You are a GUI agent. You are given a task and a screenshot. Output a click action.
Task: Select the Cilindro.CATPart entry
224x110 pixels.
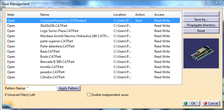click(52, 77)
